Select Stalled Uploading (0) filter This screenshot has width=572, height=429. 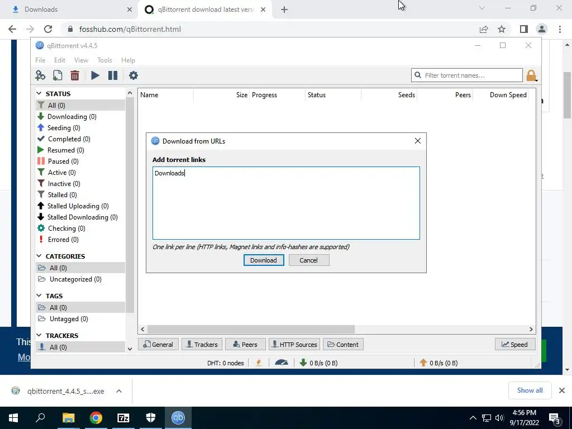pos(78,206)
